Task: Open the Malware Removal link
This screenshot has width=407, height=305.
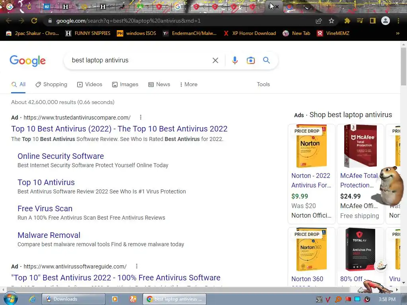Action: pyautogui.click(x=49, y=235)
